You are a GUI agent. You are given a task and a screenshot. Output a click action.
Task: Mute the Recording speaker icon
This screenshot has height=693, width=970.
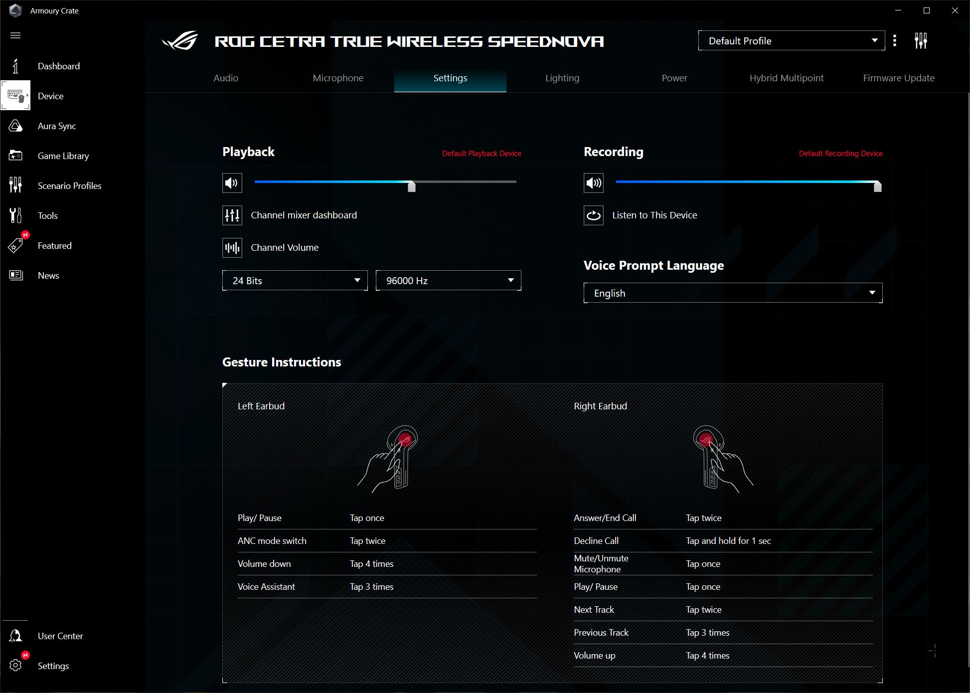[594, 183]
